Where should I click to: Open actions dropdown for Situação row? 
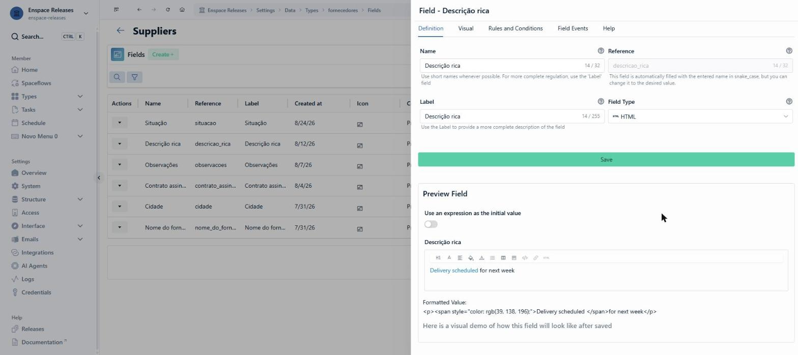120,123
